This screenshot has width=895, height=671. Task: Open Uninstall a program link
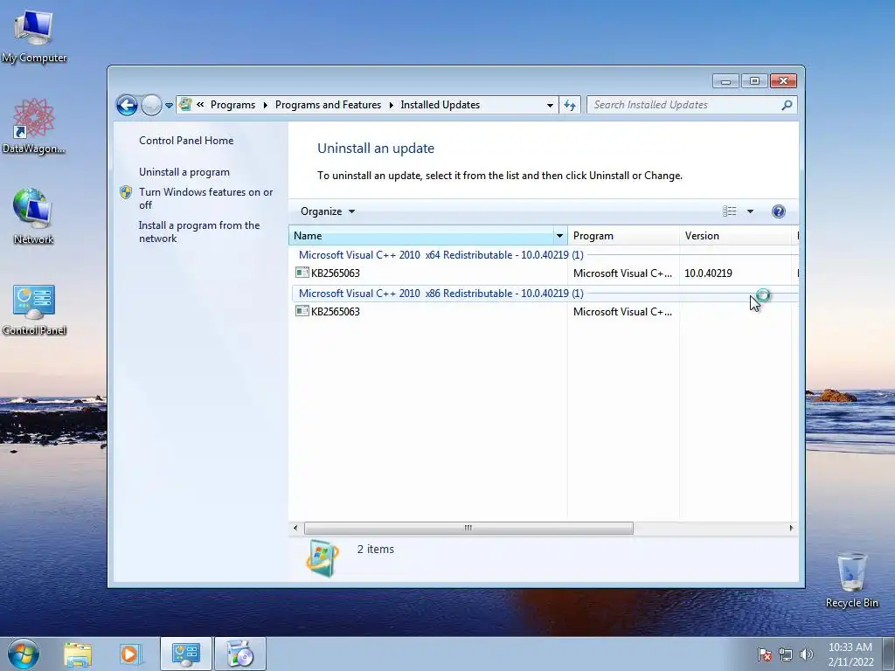184,172
